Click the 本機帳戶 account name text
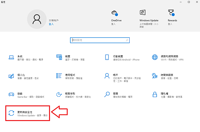The height and width of the screenshot is (132, 200). [54, 20]
